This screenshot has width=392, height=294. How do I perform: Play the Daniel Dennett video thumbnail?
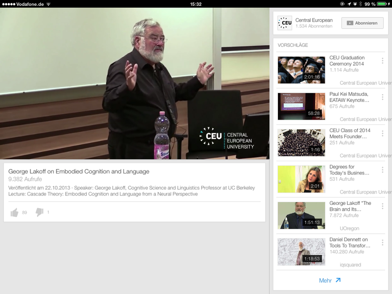(301, 251)
